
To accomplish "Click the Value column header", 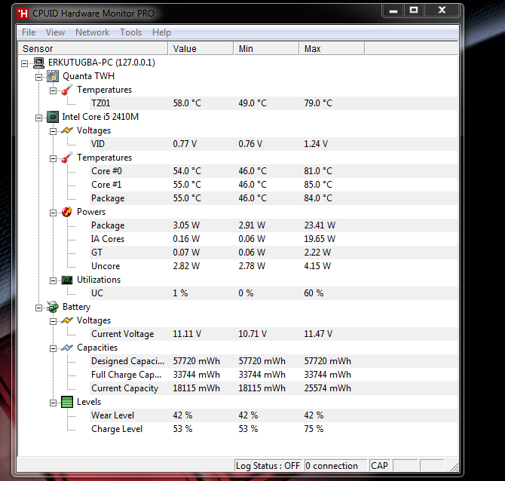I will coord(200,49).
